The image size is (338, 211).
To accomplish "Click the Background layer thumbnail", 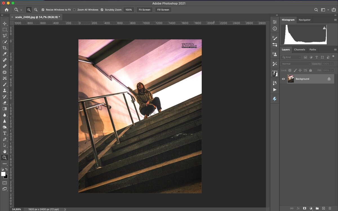I will [x=291, y=79].
